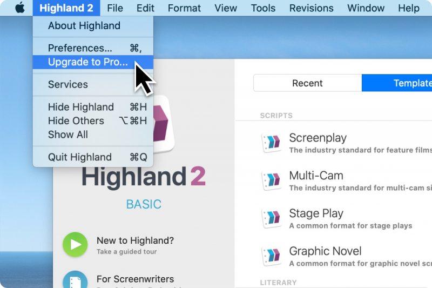Click the Multi-Cam template icon
This screenshot has width=432, height=288.
271,180
